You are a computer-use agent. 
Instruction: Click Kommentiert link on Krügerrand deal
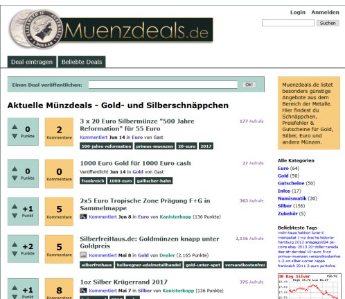(103, 291)
